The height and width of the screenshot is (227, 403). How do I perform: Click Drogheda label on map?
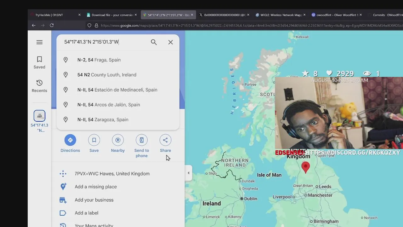coord(250,189)
